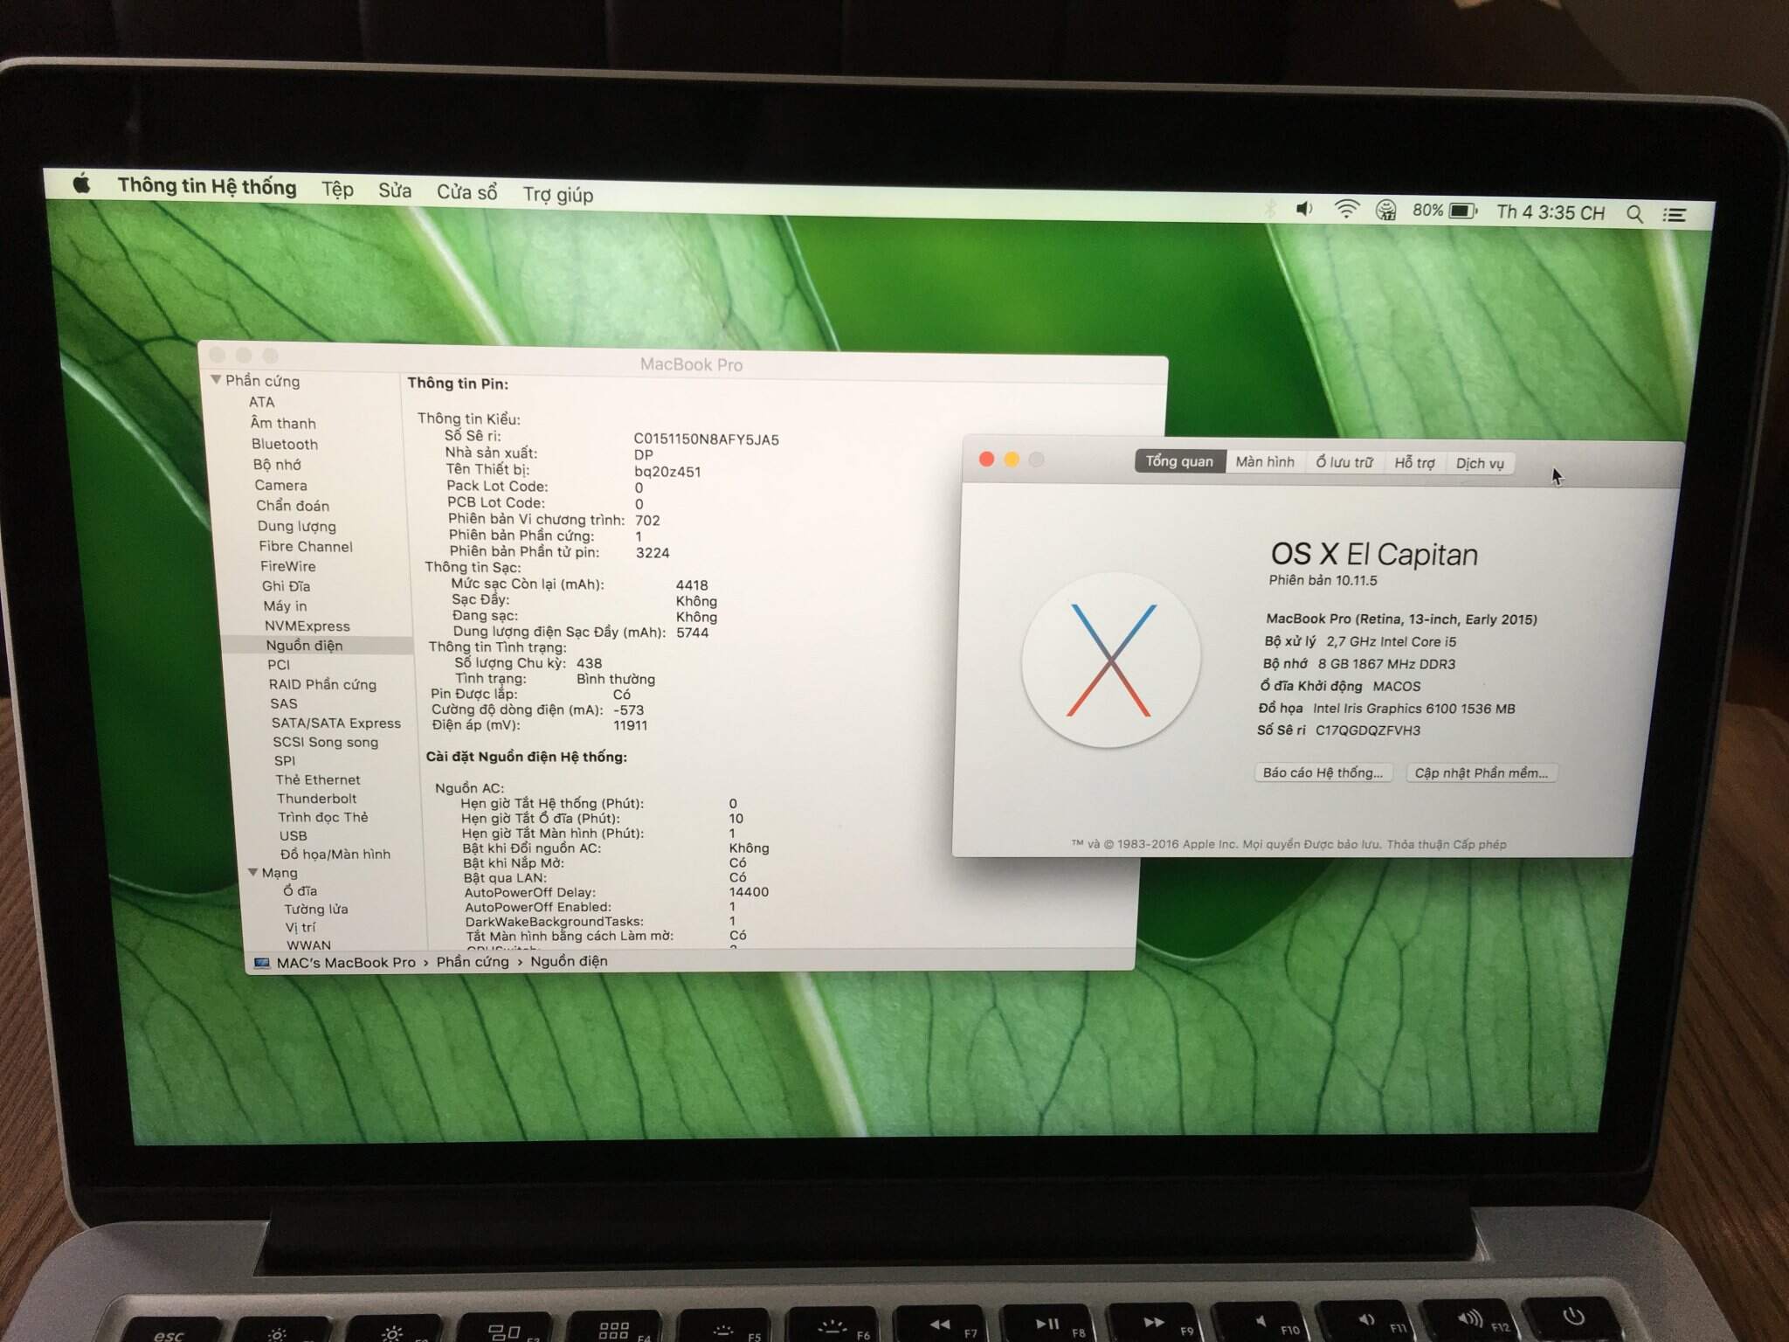The height and width of the screenshot is (1342, 1789).
Task: Click Phần cứng in bottom path bar
Action: tap(472, 962)
